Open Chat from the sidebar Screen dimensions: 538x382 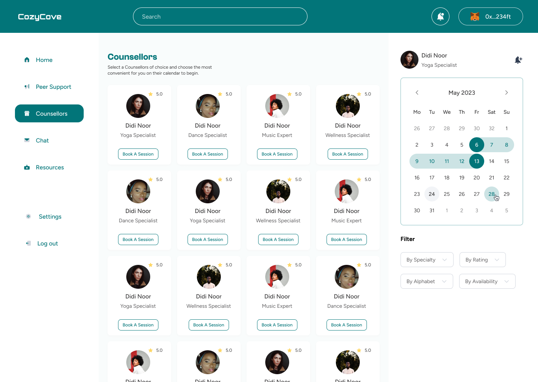pyautogui.click(x=49, y=140)
